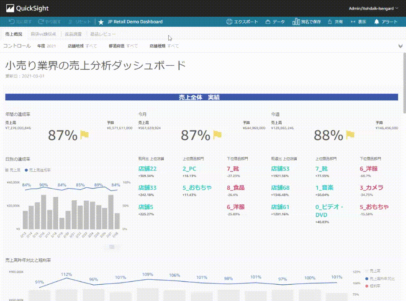
Task: Click annual 87% achievement KPI
Action: (x=63, y=135)
